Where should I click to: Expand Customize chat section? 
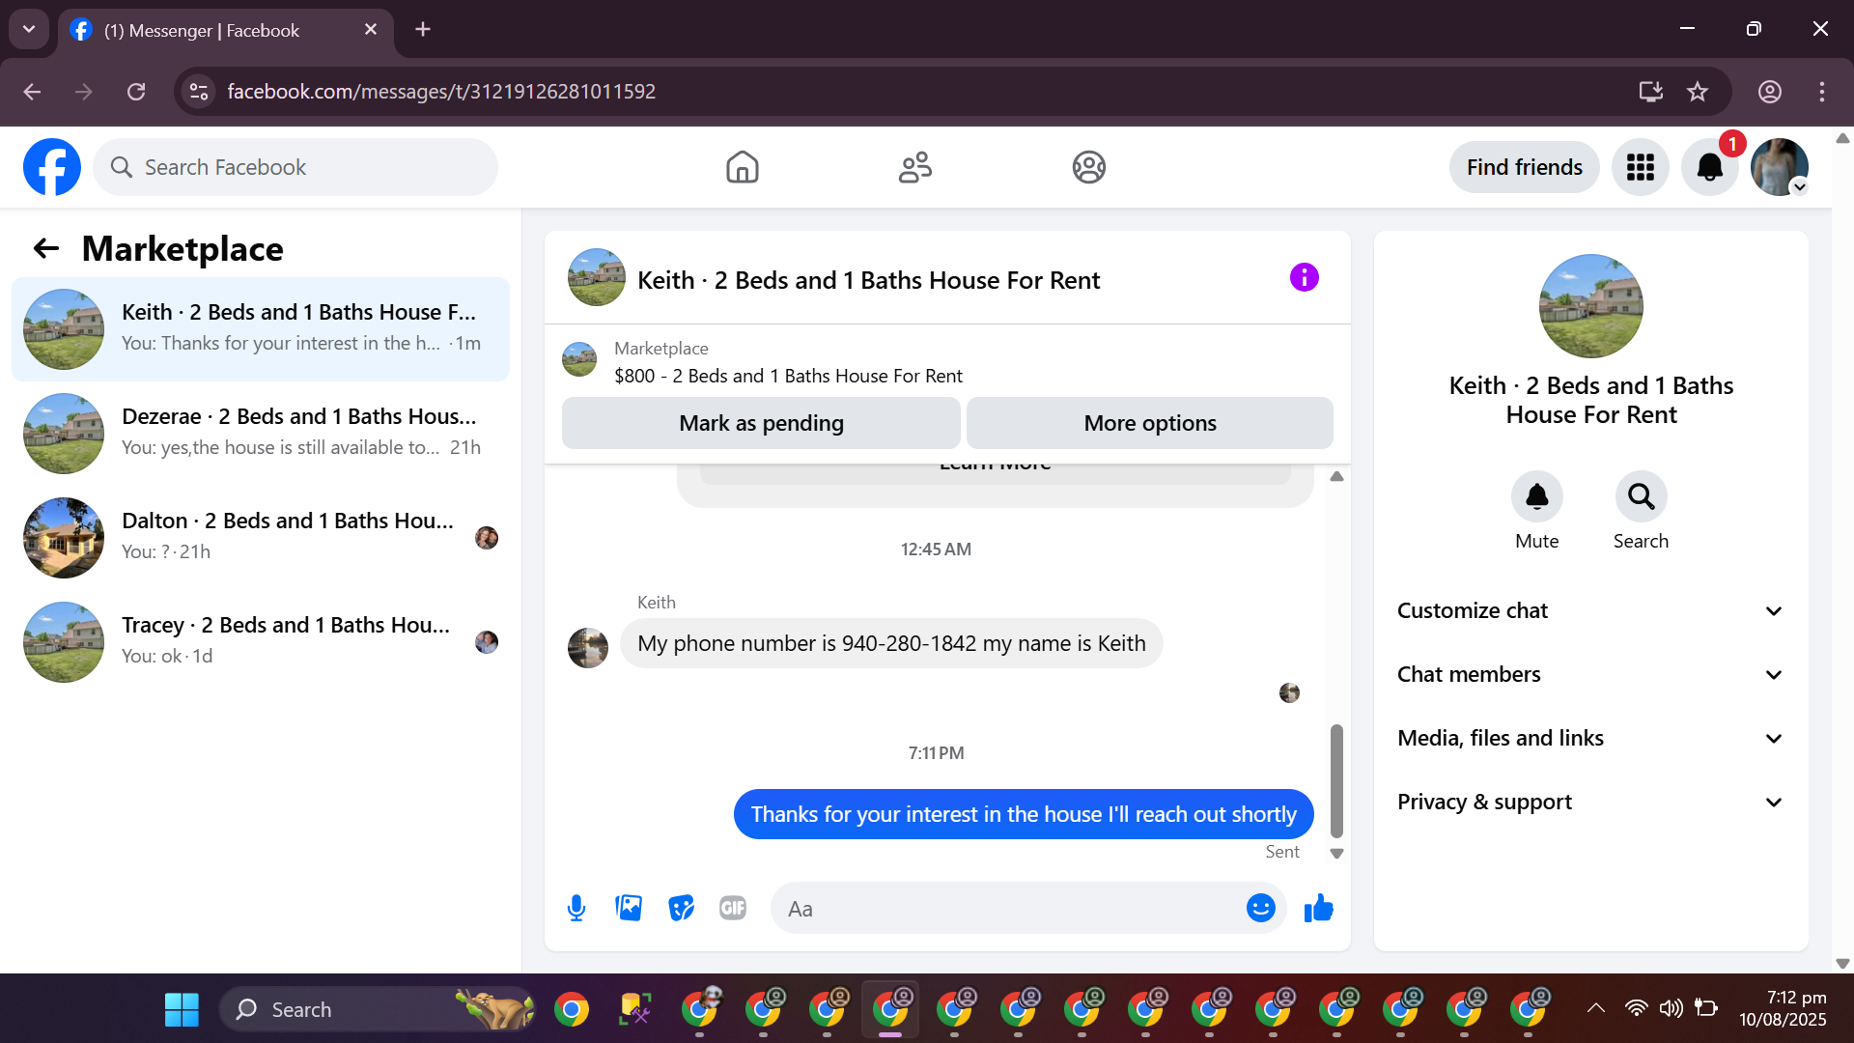coord(1590,611)
